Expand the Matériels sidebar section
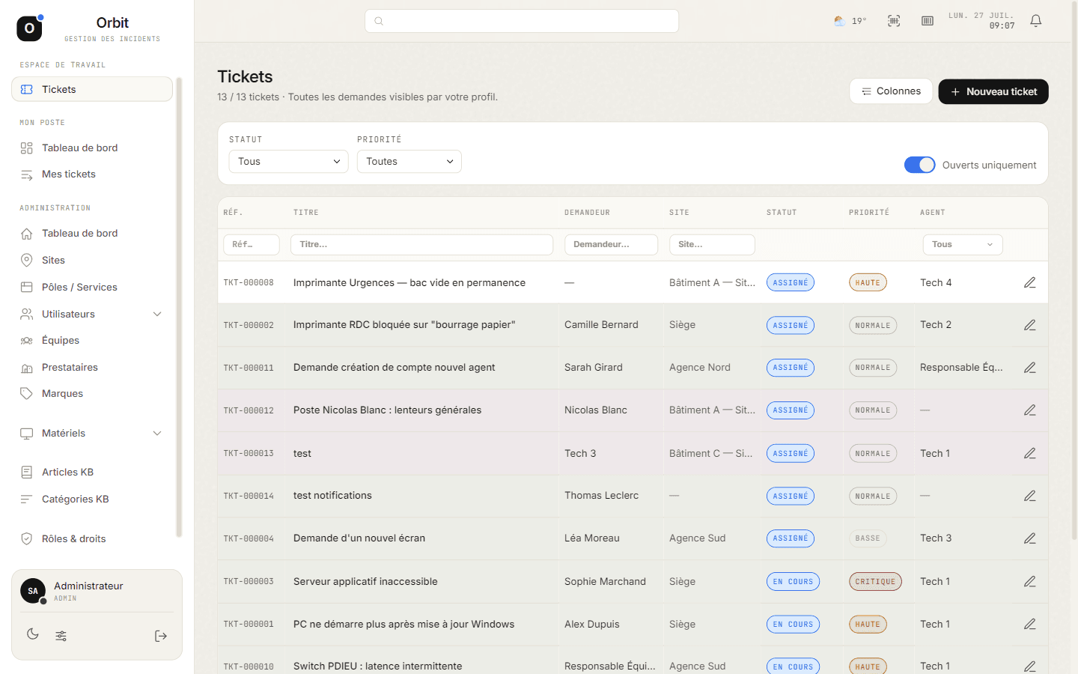 click(92, 433)
